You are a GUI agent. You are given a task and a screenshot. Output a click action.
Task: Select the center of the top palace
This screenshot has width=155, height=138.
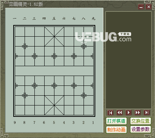tap(54, 37)
